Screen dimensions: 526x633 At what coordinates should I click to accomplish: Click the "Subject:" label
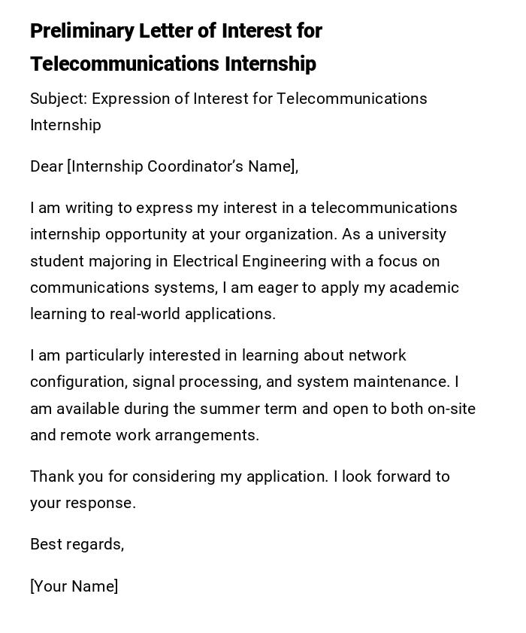tap(58, 99)
